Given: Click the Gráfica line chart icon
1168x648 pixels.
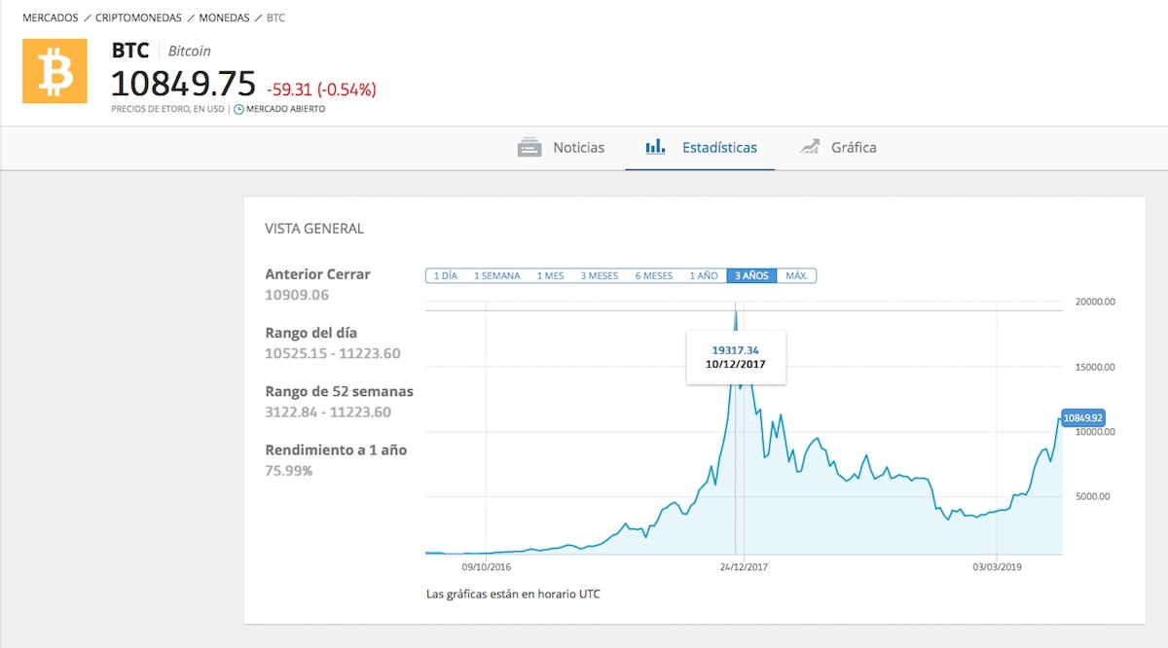Looking at the screenshot, I should [x=809, y=148].
